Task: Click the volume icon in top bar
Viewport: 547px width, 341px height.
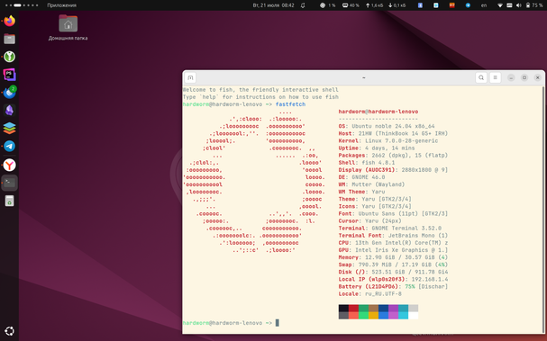Action: point(518,5)
